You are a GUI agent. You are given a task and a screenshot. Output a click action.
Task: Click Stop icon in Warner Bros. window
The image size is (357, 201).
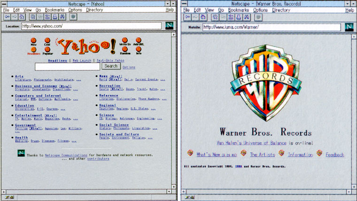tap(258, 17)
